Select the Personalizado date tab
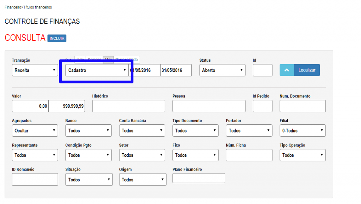This screenshot has width=361, height=204. pyautogui.click(x=127, y=60)
